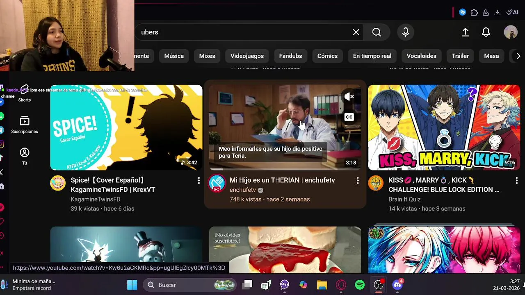Open Mi Hijo es un THERIAN title
525x295 pixels.
(282, 180)
